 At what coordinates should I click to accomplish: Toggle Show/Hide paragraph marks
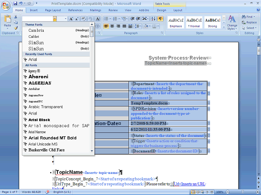(x=160, y=19)
